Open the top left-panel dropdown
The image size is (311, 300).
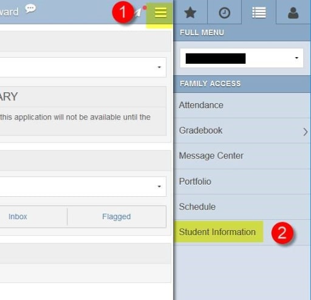click(83, 67)
